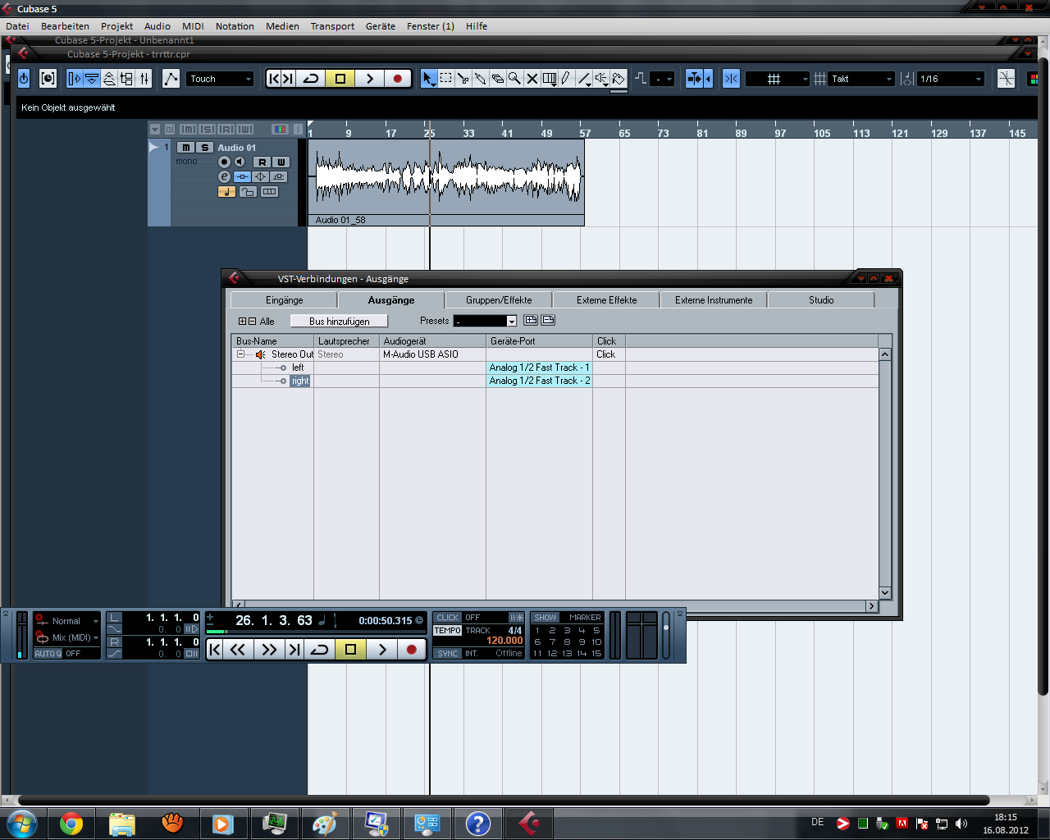Click toolbar record button
1050x840 pixels.
pos(398,78)
